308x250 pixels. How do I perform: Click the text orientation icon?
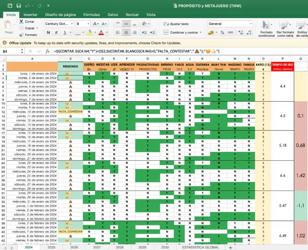tap(144, 24)
